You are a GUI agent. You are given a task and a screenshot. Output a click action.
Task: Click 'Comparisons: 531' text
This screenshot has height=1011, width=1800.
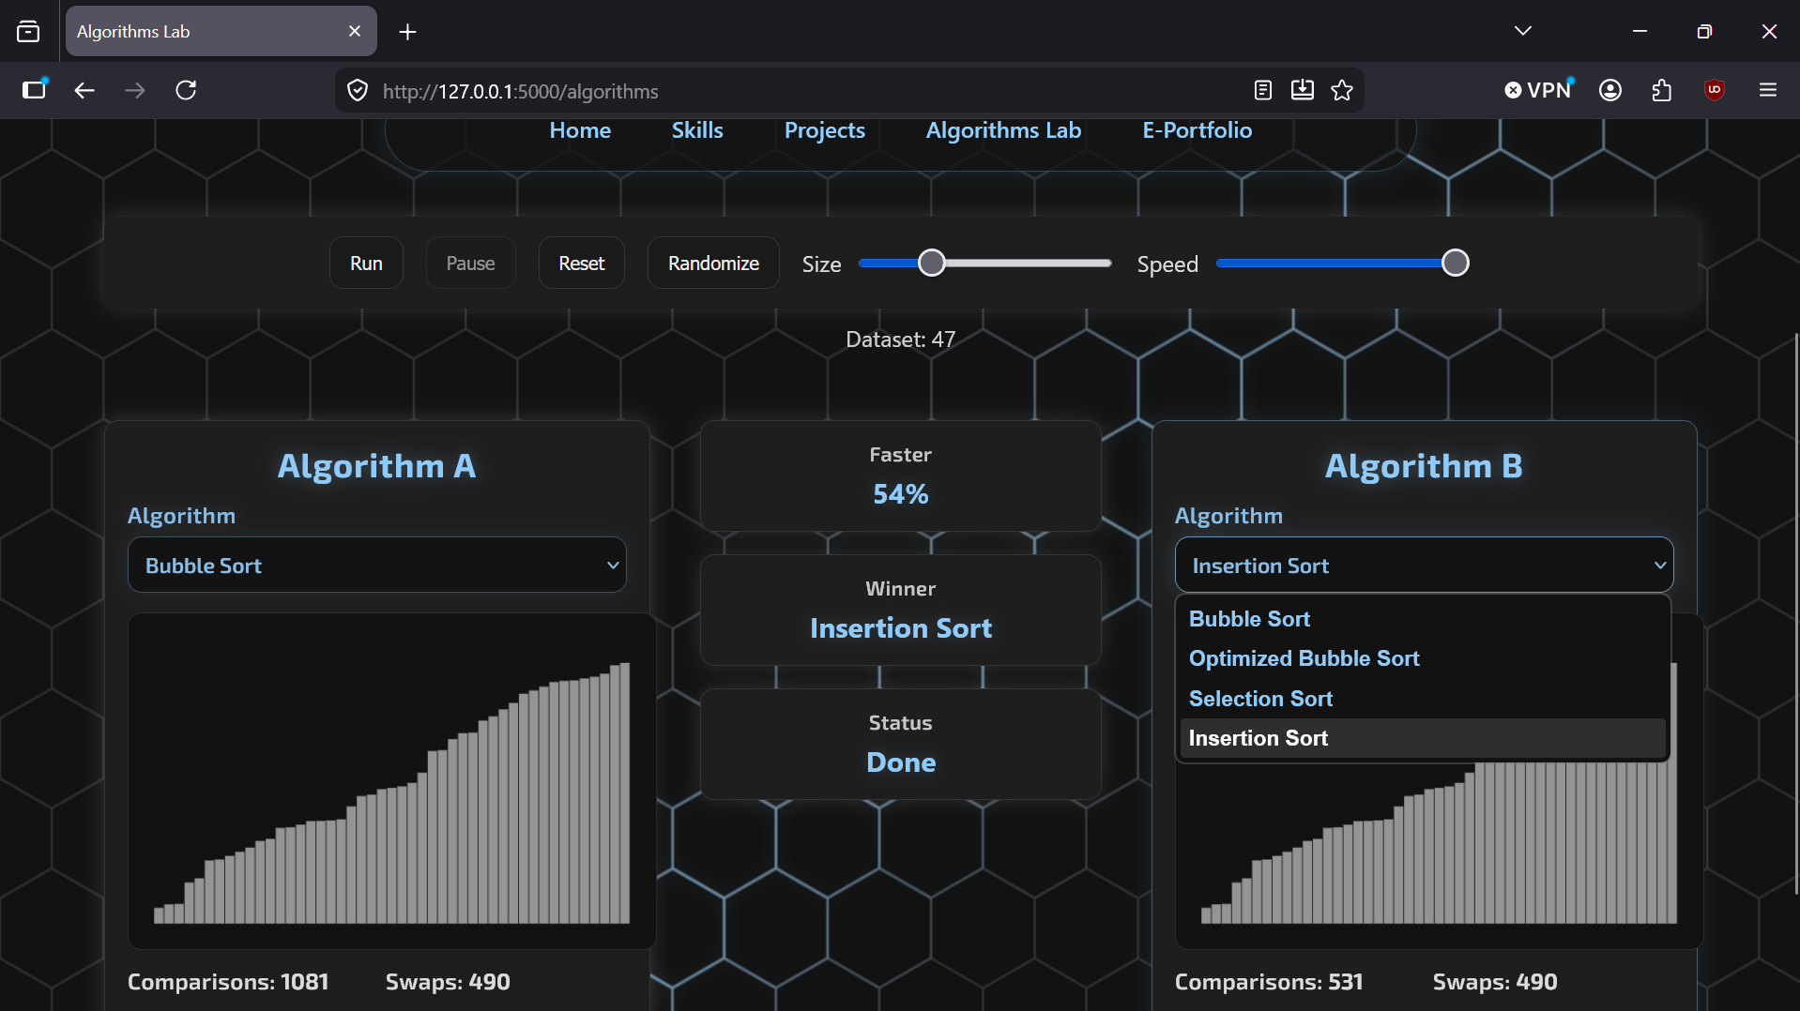click(1269, 982)
